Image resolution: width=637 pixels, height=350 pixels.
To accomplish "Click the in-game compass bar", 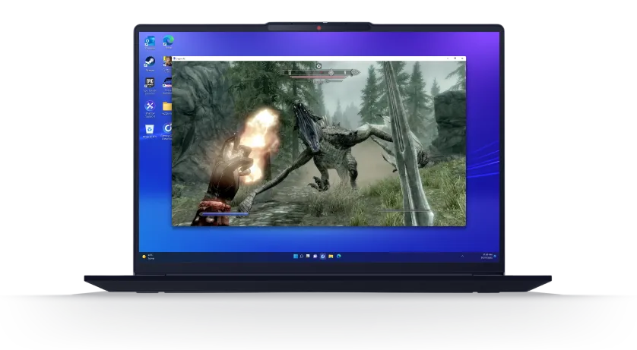I will pos(319,73).
